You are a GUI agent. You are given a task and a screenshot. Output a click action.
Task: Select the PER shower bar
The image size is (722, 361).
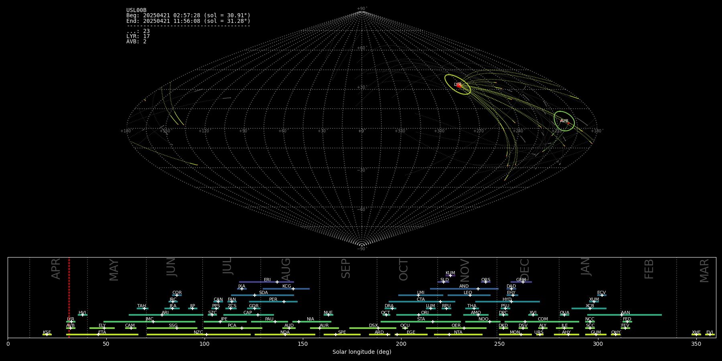click(x=273, y=302)
